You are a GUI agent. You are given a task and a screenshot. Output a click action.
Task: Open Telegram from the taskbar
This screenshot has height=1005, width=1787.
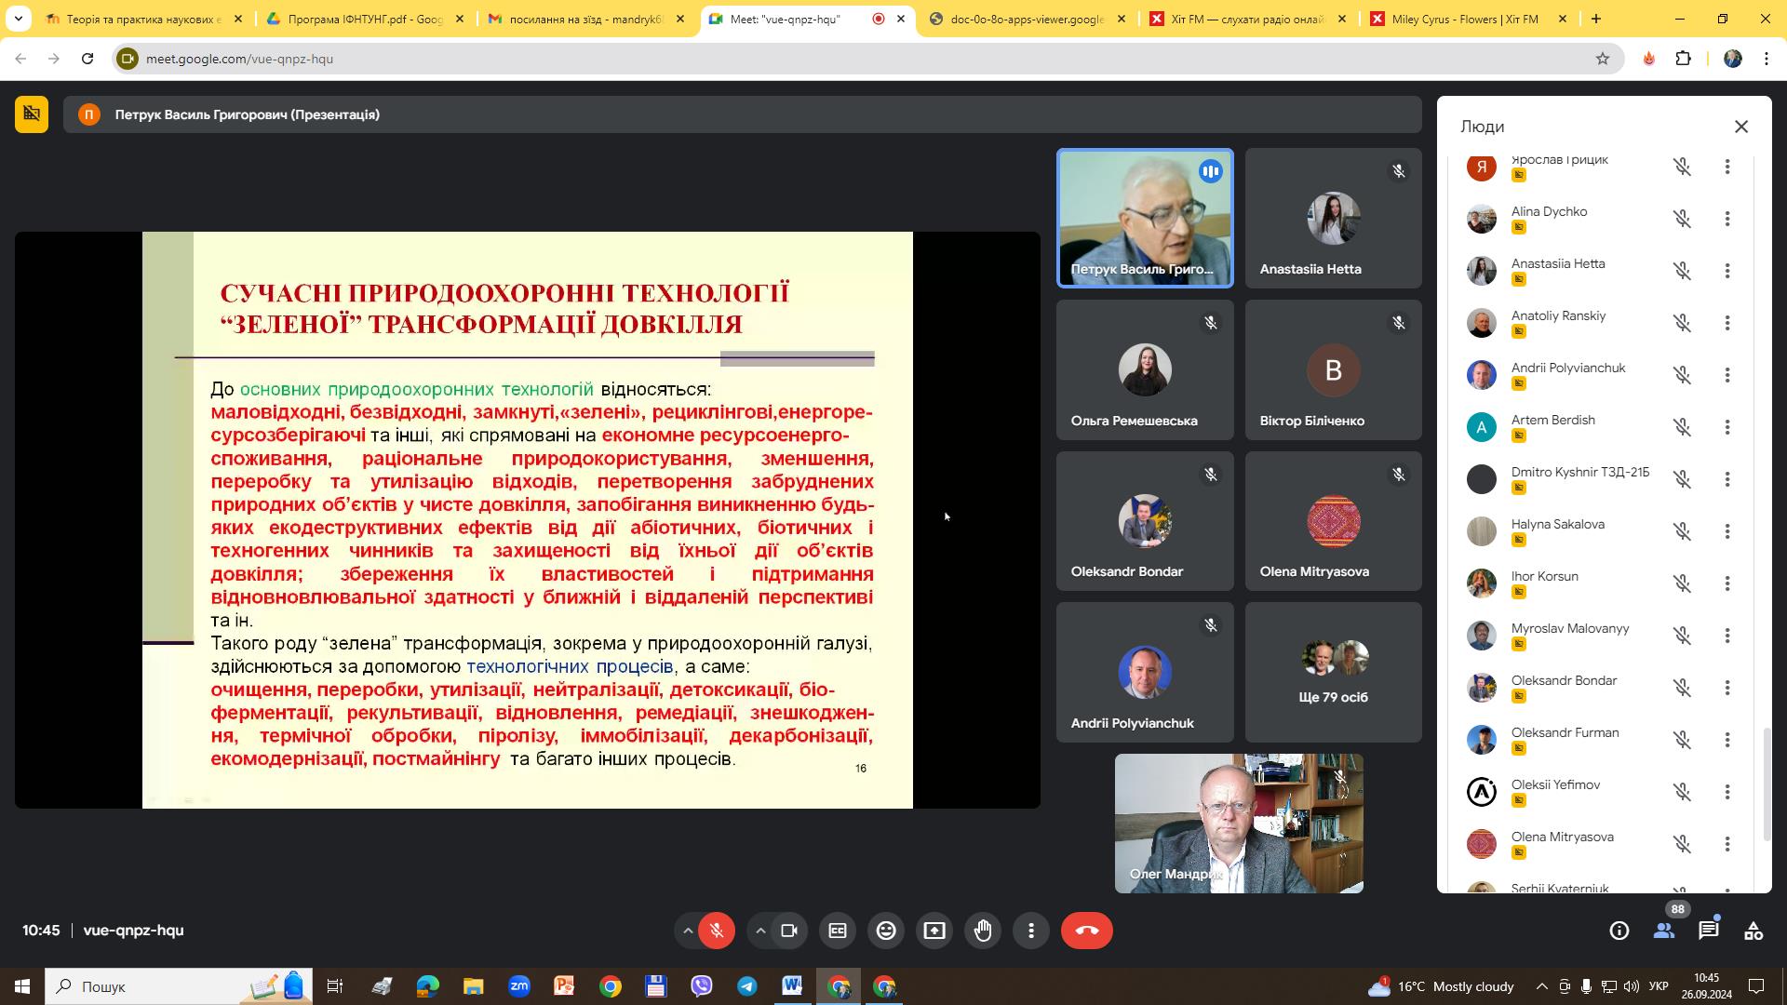click(x=747, y=987)
